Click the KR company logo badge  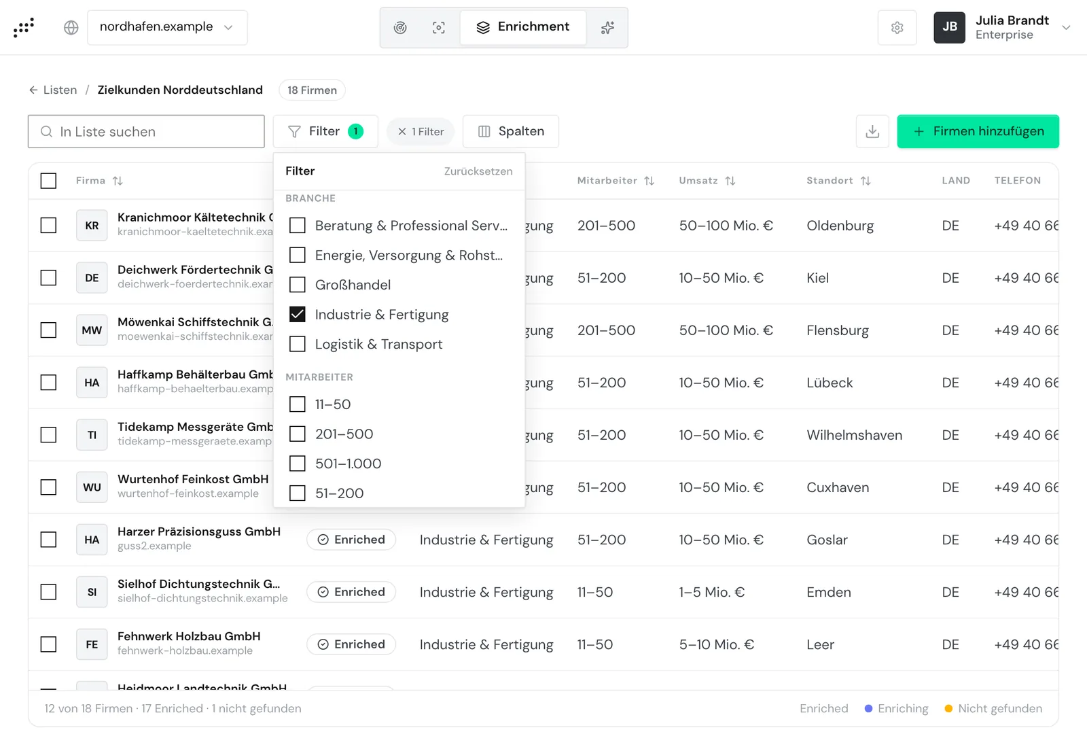(x=92, y=226)
